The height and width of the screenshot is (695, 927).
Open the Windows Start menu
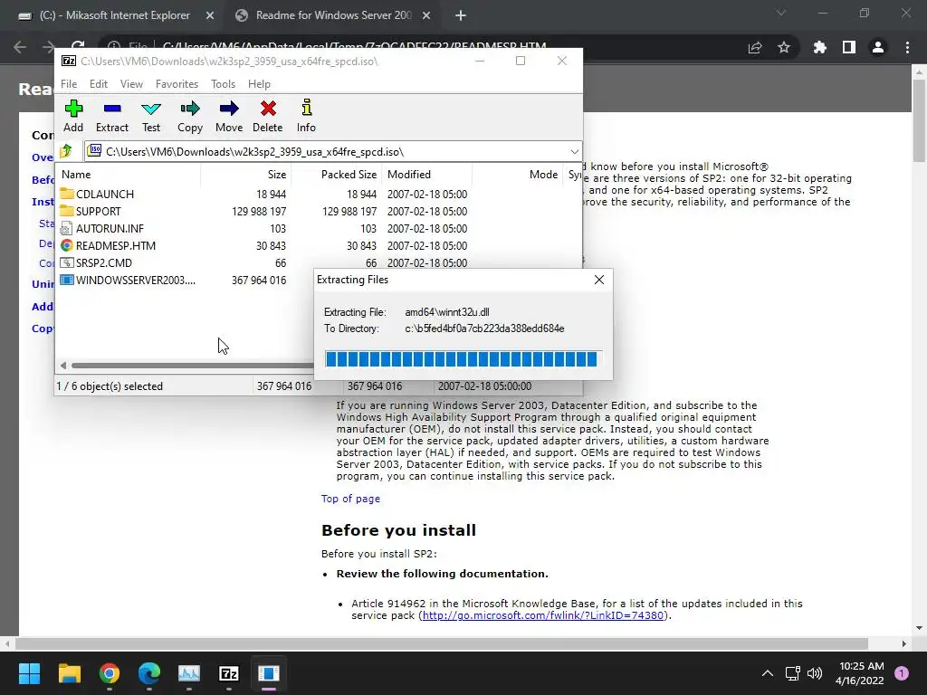[29, 673]
